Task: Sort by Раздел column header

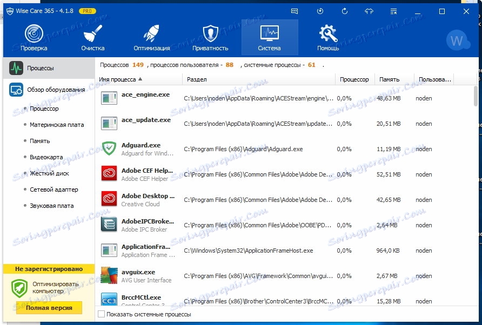Action: 259,79
